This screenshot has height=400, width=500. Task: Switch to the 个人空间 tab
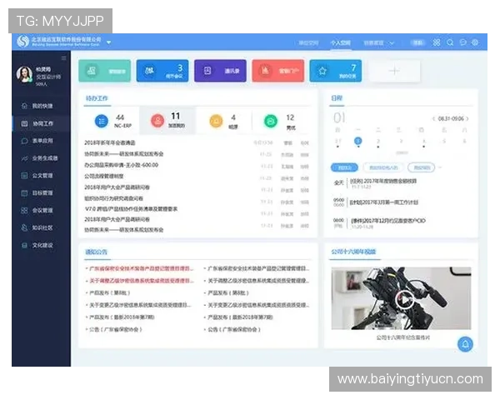[x=340, y=42]
